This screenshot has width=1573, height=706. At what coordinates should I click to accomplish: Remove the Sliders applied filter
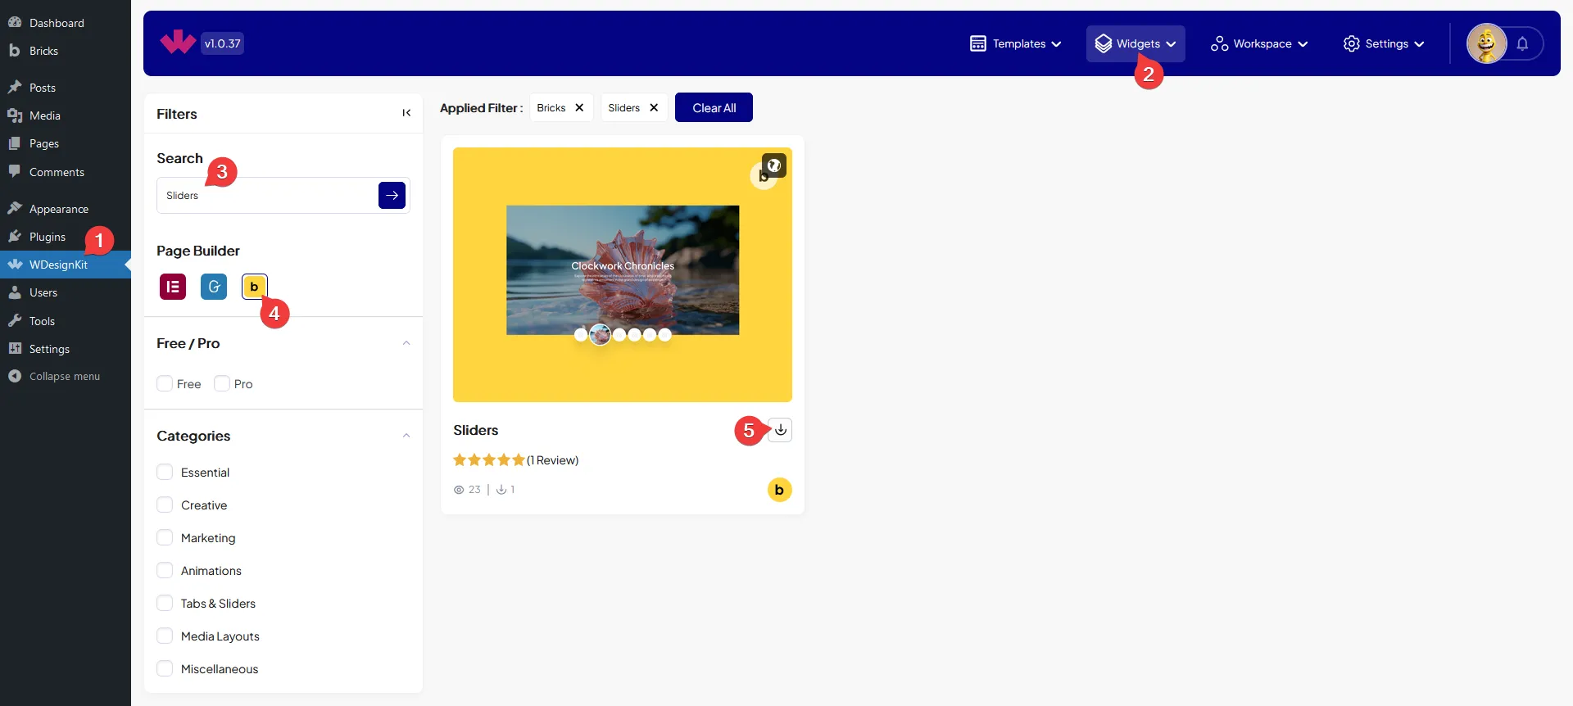pos(654,108)
